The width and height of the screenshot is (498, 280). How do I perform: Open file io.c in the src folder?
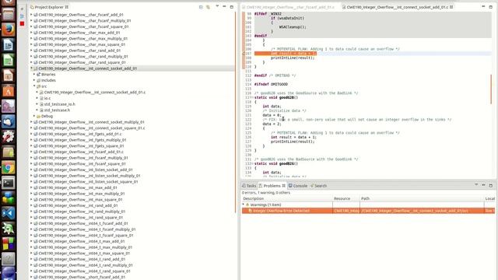(47, 98)
